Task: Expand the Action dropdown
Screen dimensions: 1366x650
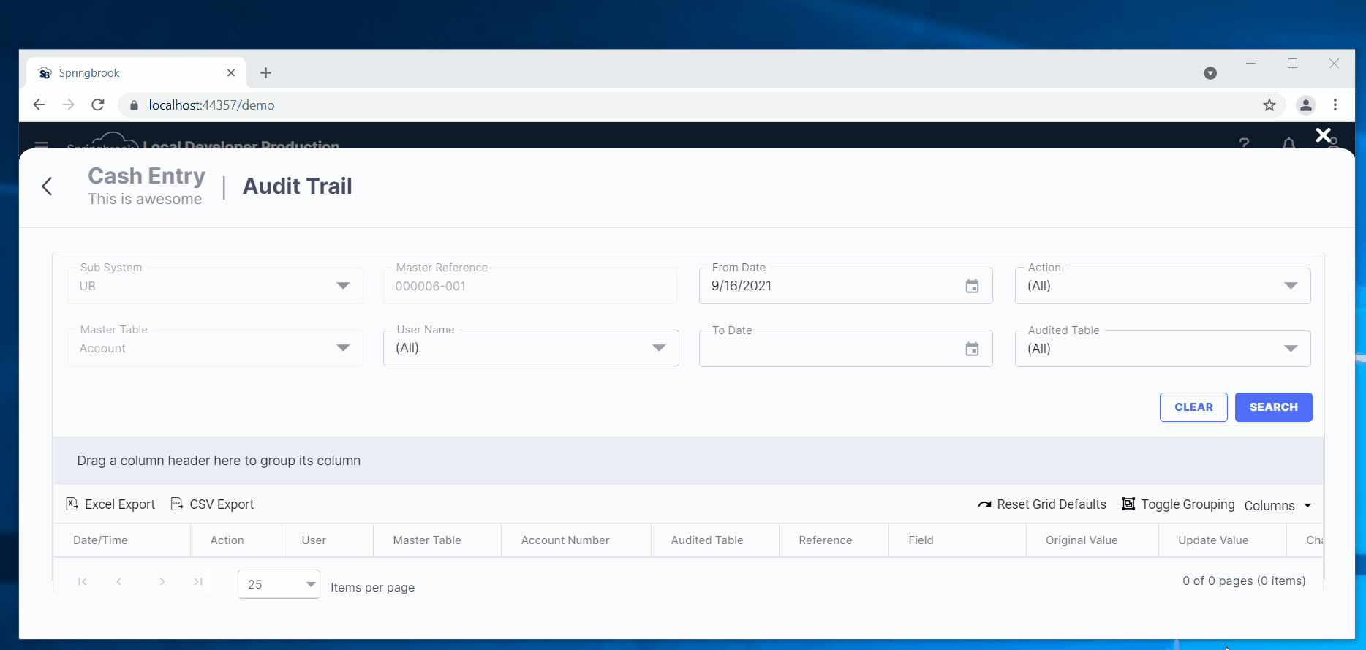Action: click(1291, 286)
